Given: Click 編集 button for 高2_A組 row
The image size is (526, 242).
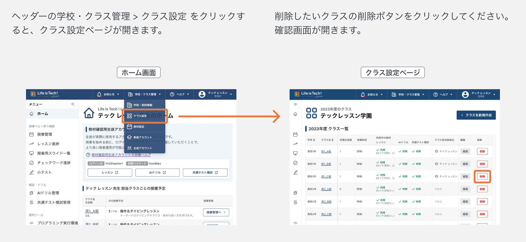Looking at the screenshot, I should click(465, 189).
